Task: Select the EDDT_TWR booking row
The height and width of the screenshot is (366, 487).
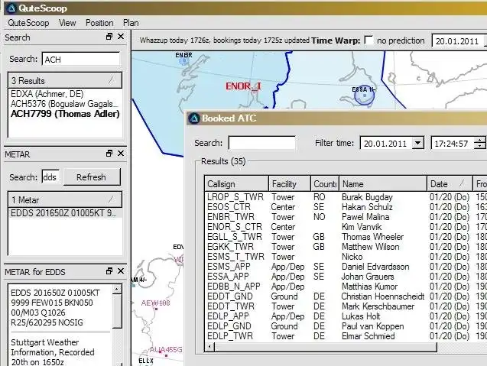Action: 346,306
